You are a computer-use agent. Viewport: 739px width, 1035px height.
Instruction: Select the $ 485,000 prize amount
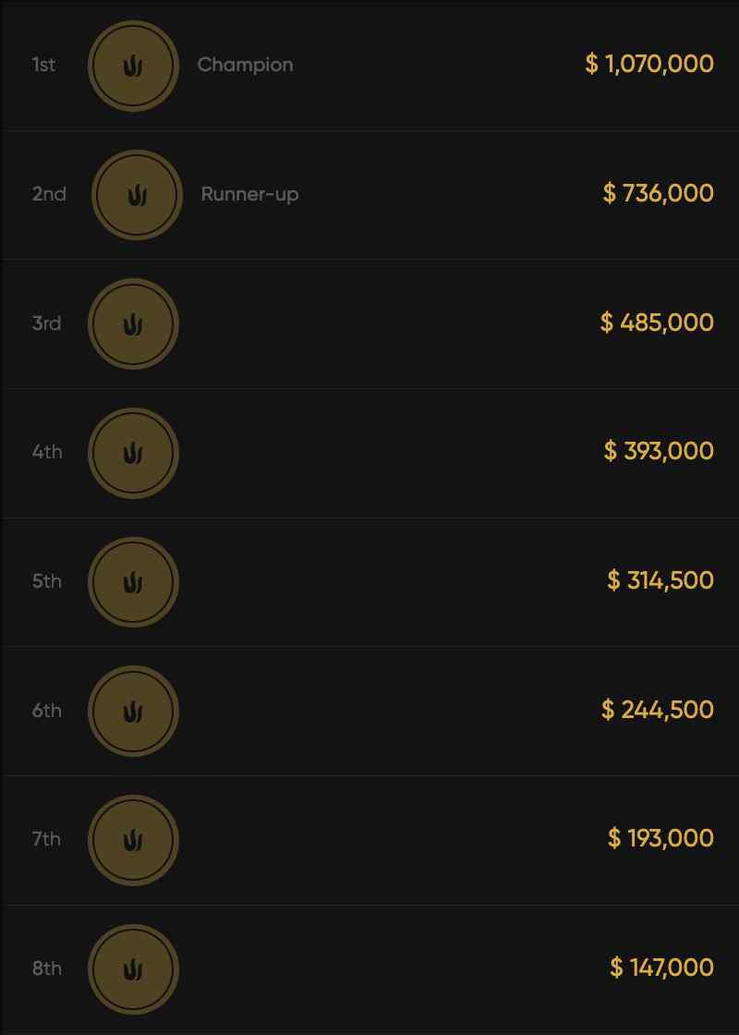pyautogui.click(x=657, y=323)
